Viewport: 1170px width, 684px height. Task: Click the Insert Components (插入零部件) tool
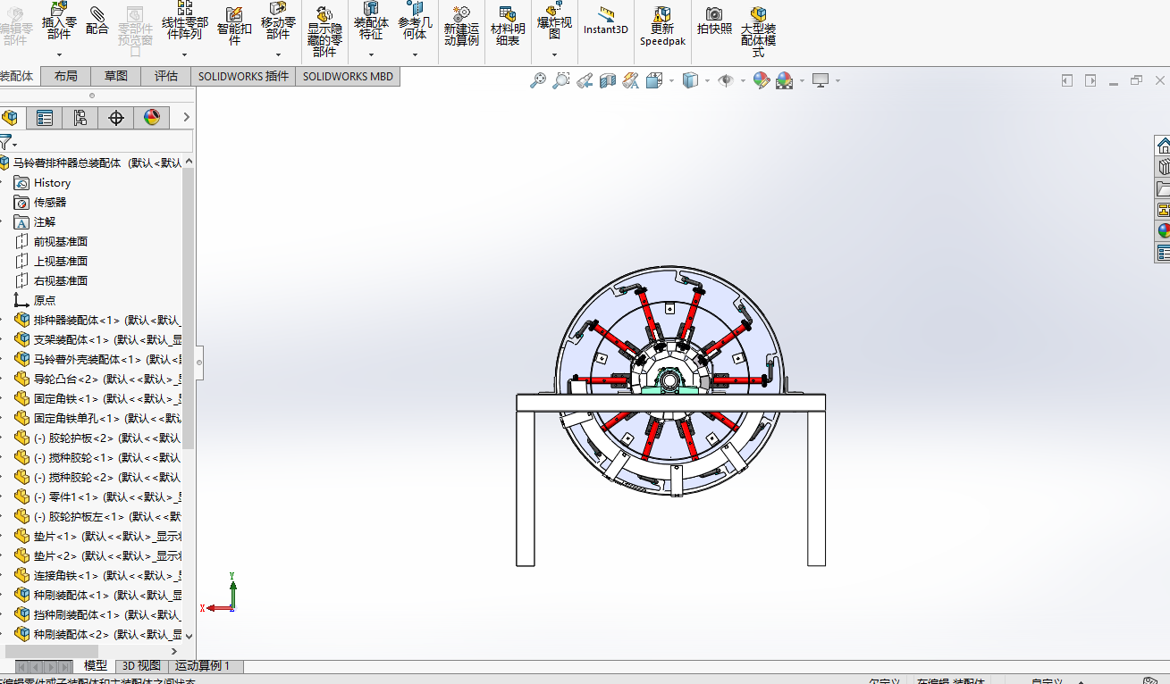pyautogui.click(x=59, y=21)
